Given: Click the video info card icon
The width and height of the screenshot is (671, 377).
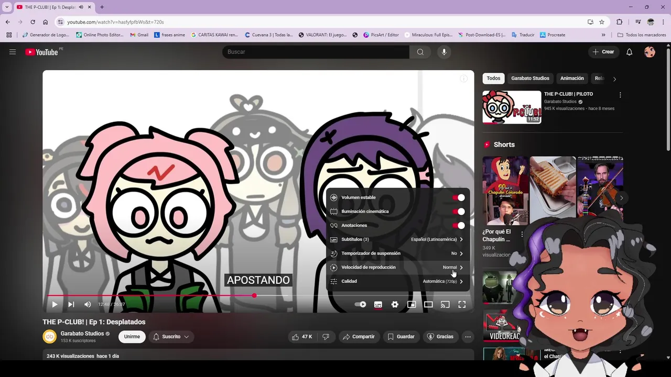Looking at the screenshot, I should click(x=463, y=79).
